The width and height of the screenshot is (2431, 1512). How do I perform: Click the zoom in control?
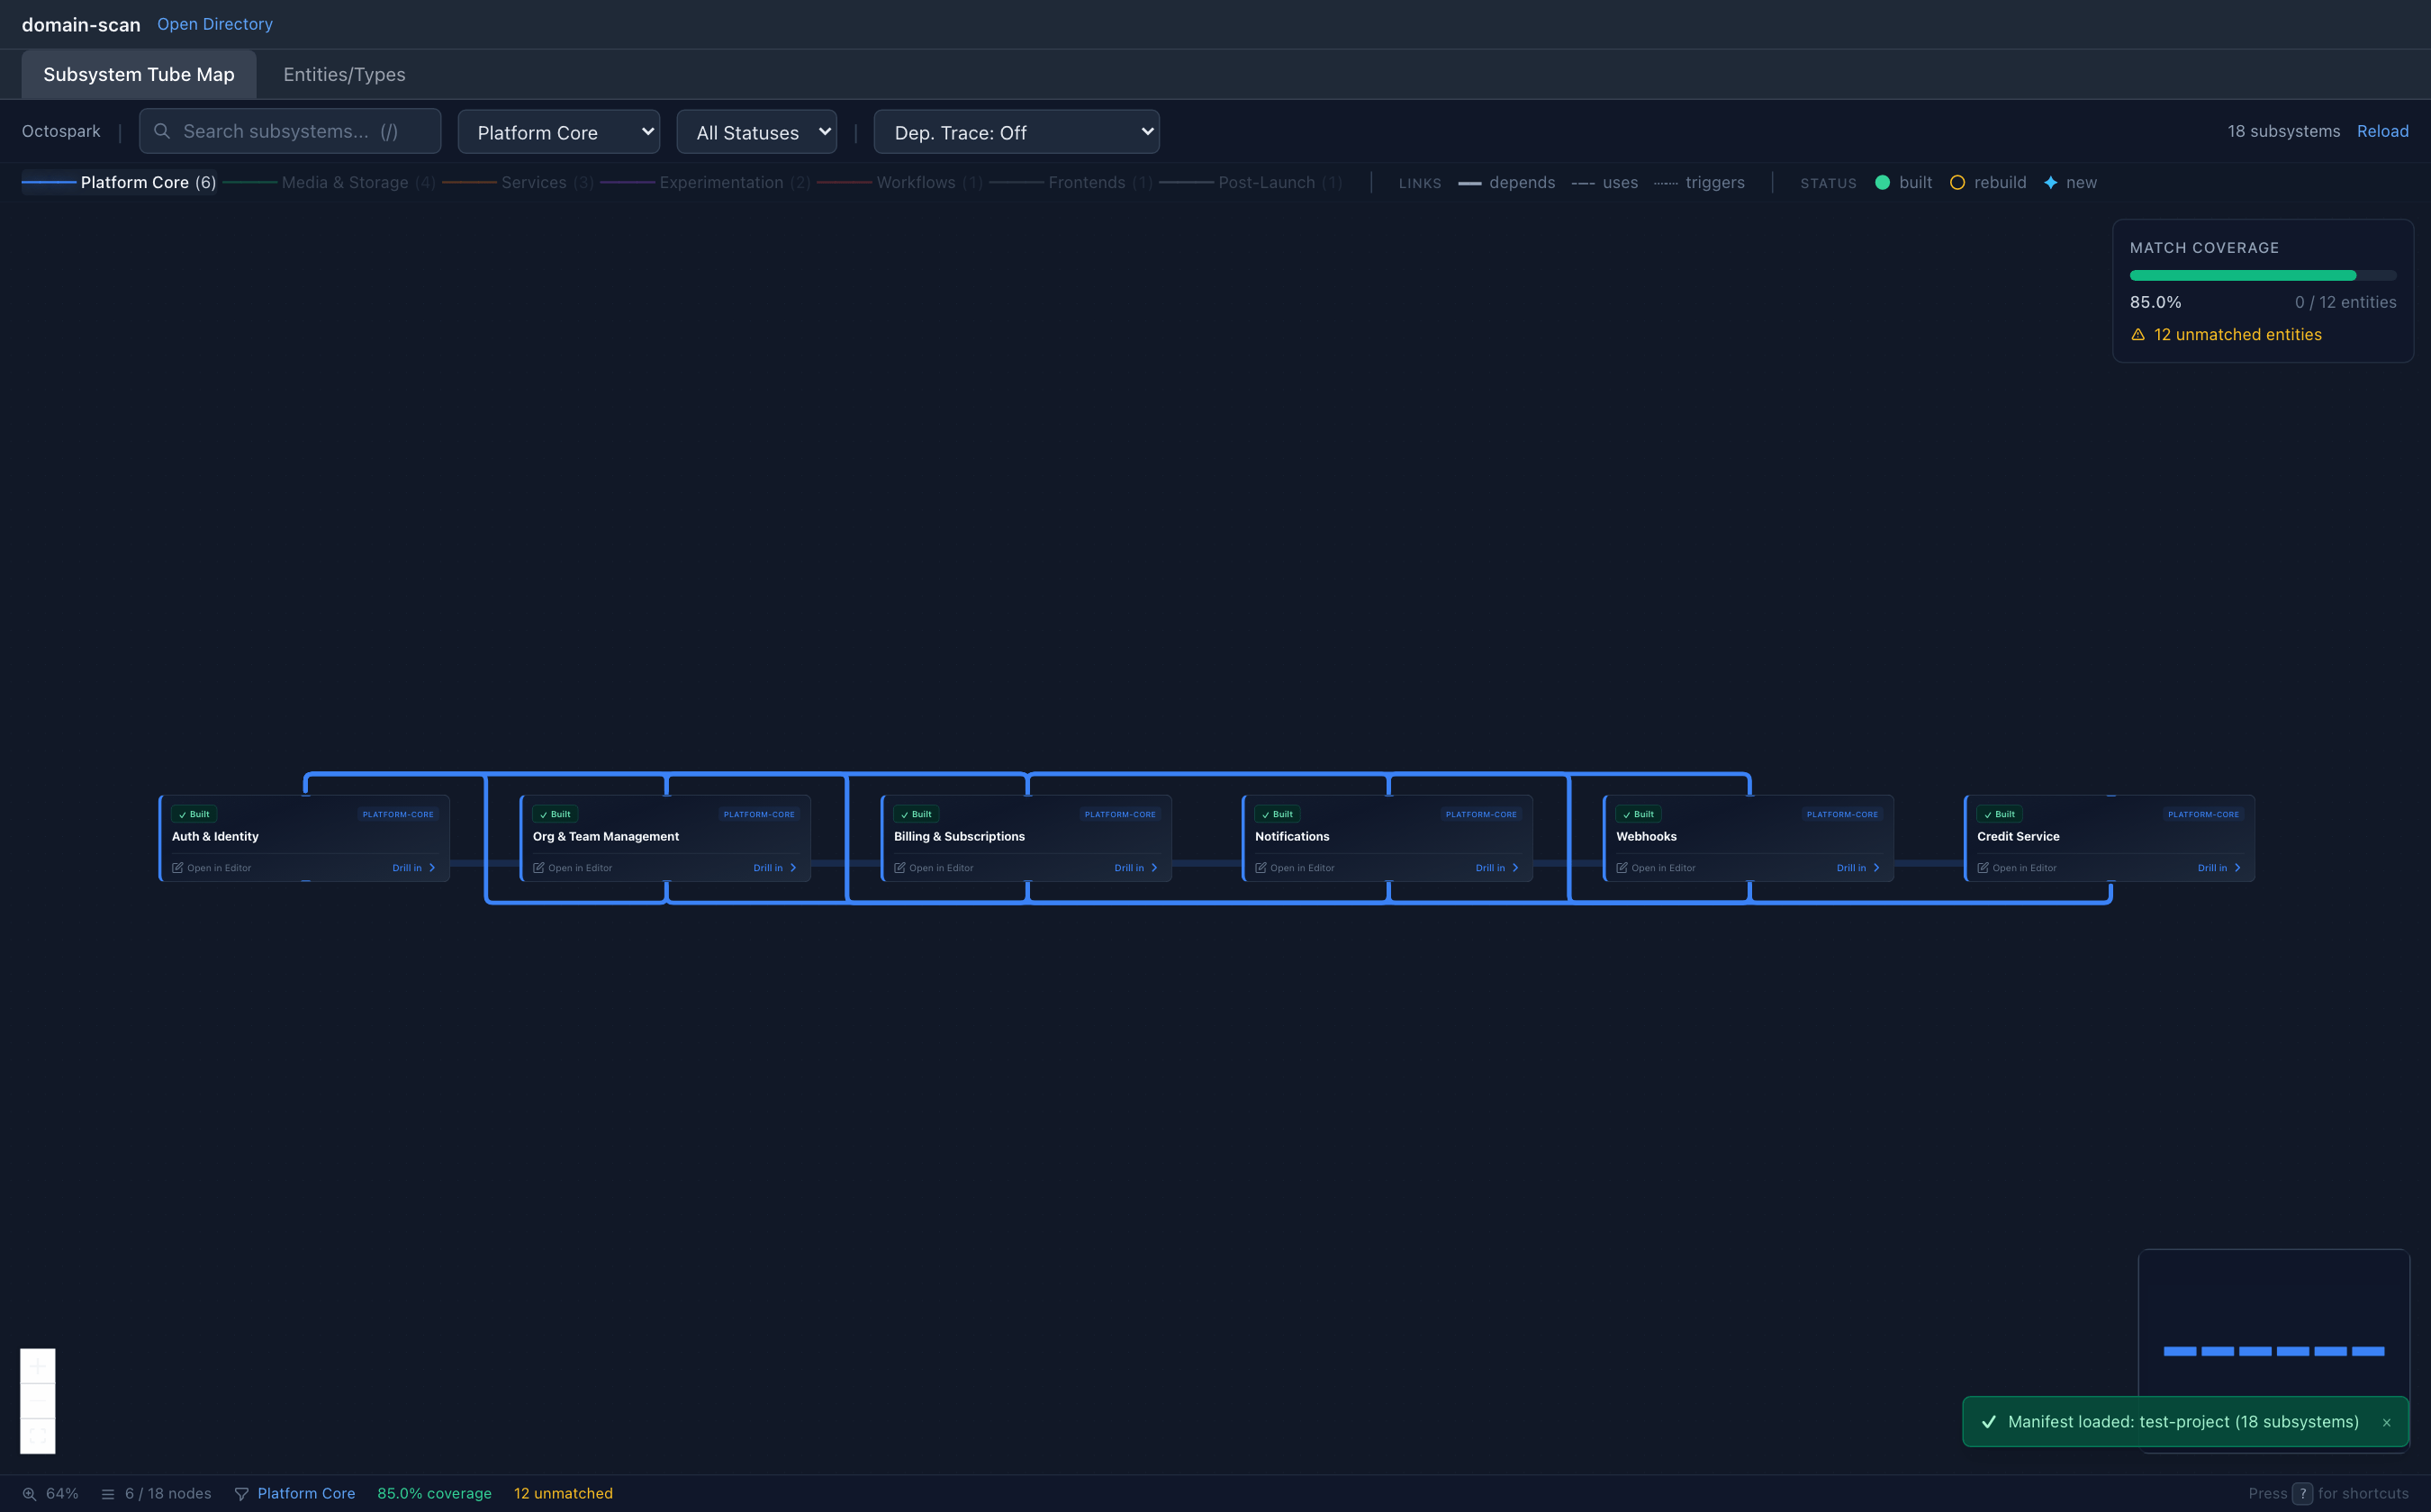pos(38,1366)
